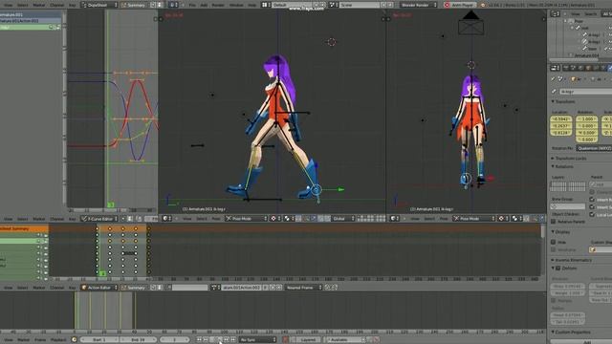Click the pivot point icon in the left 3D view
The image size is (612, 344).
pos(275,219)
